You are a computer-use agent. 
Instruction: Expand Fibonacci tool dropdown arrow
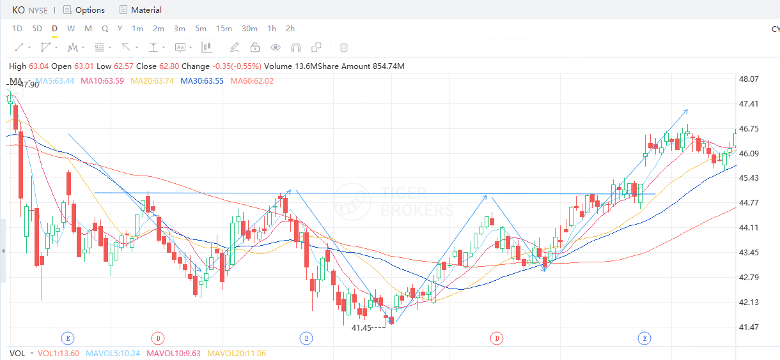pyautogui.click(x=110, y=48)
